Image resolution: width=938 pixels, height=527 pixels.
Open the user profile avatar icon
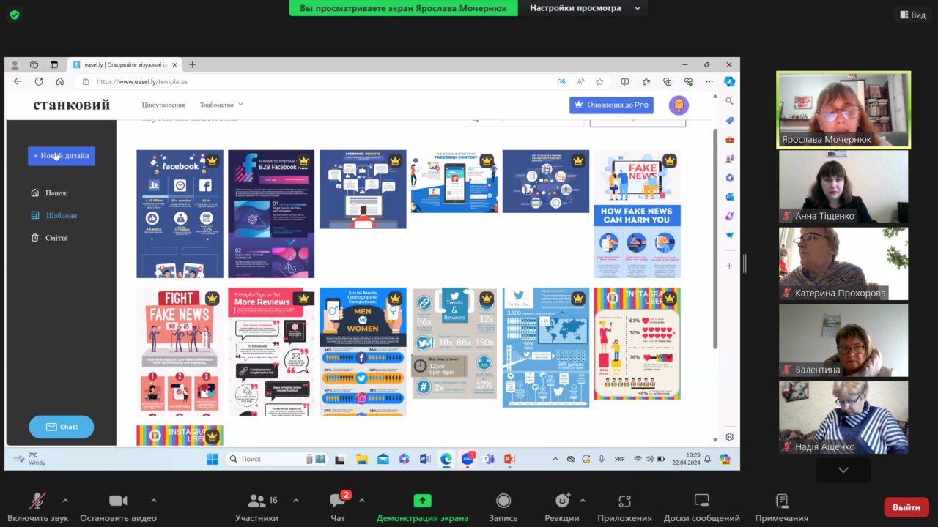click(x=679, y=105)
